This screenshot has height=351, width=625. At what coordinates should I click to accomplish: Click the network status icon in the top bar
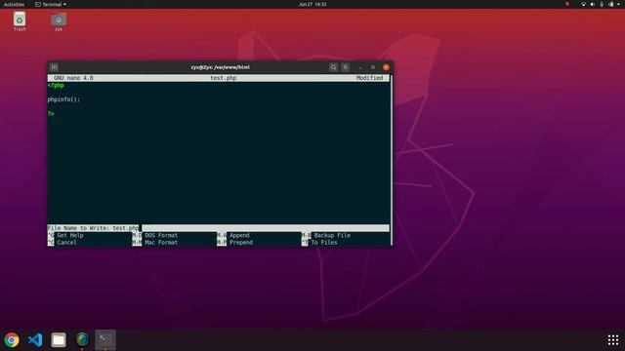pyautogui.click(x=583, y=4)
